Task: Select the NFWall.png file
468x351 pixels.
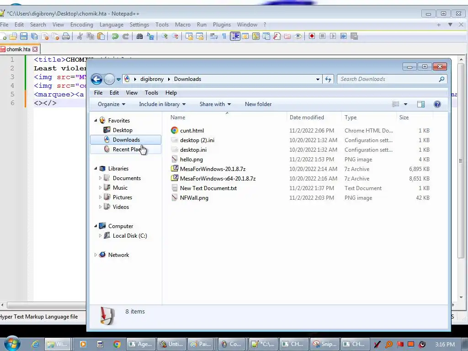Action: 194,197
